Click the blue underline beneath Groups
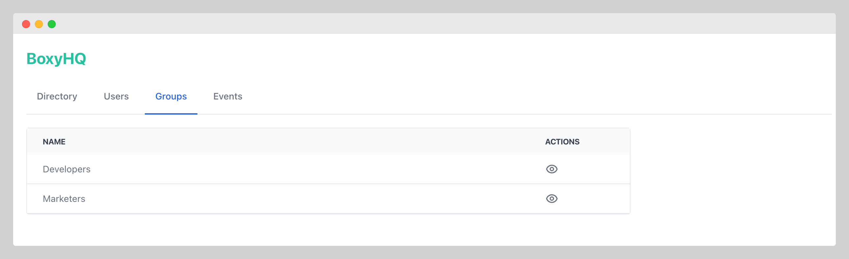The height and width of the screenshot is (259, 849). coord(171,114)
